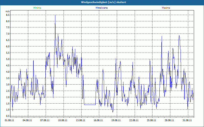The height and width of the screenshot is (127, 204).
Task: Select the 4,0 y-axis value
Action: [8, 72]
